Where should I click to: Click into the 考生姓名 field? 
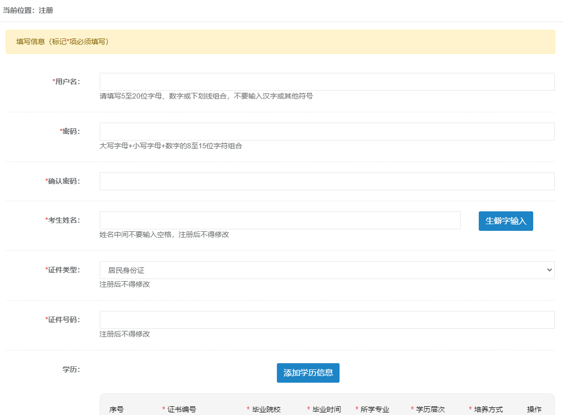coord(280,221)
